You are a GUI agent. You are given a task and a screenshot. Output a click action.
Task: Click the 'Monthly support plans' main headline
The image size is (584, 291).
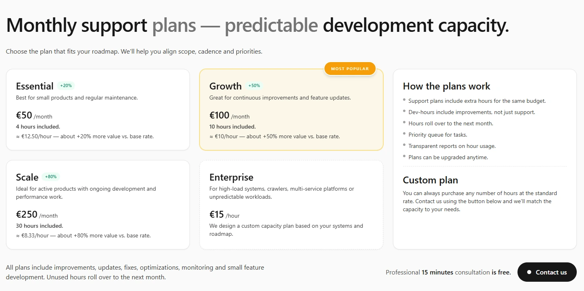click(257, 25)
